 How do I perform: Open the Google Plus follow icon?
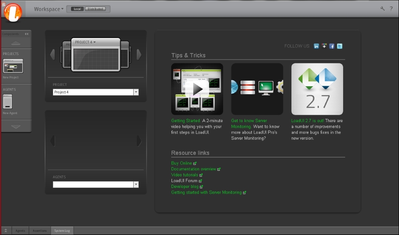coord(324,46)
